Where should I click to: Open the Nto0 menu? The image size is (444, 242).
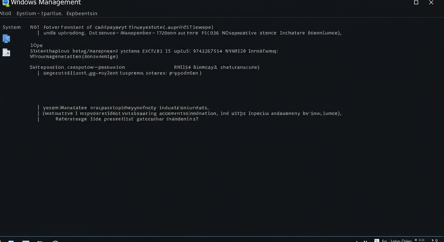click(6, 14)
